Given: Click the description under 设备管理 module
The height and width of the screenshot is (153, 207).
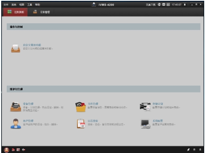Looking at the screenshot, I should (x=43, y=109).
